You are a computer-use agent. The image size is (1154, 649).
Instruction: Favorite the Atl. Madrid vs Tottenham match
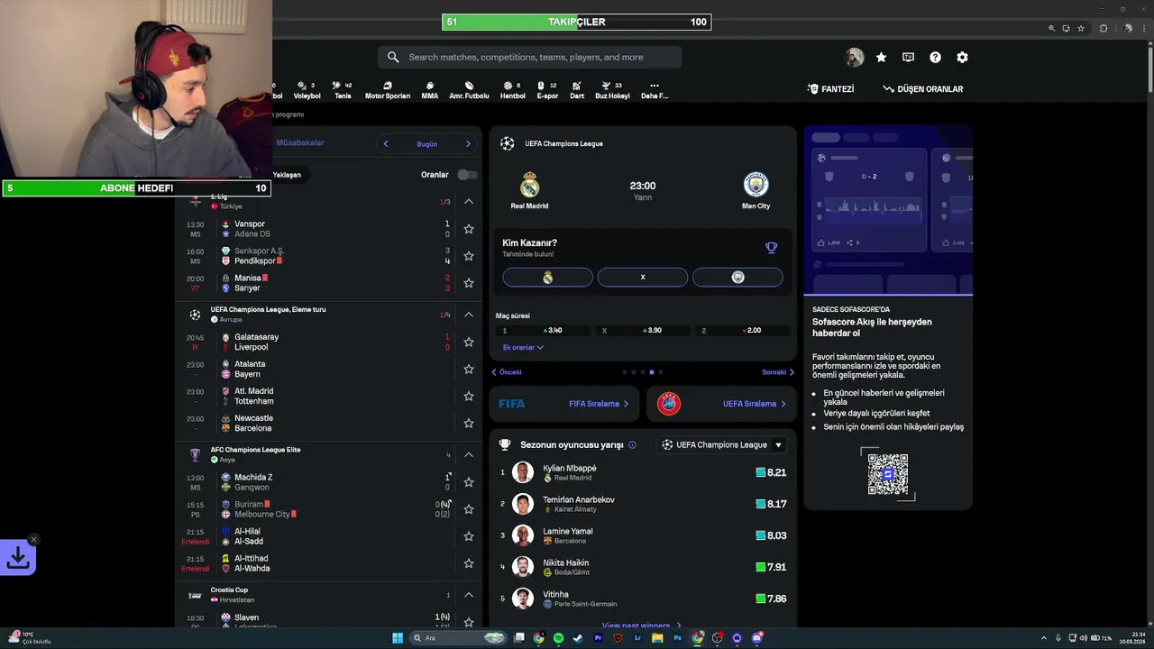tap(469, 396)
